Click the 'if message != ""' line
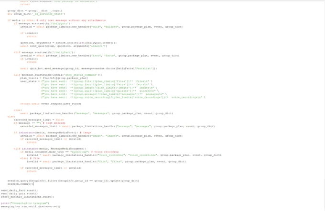 40,123
